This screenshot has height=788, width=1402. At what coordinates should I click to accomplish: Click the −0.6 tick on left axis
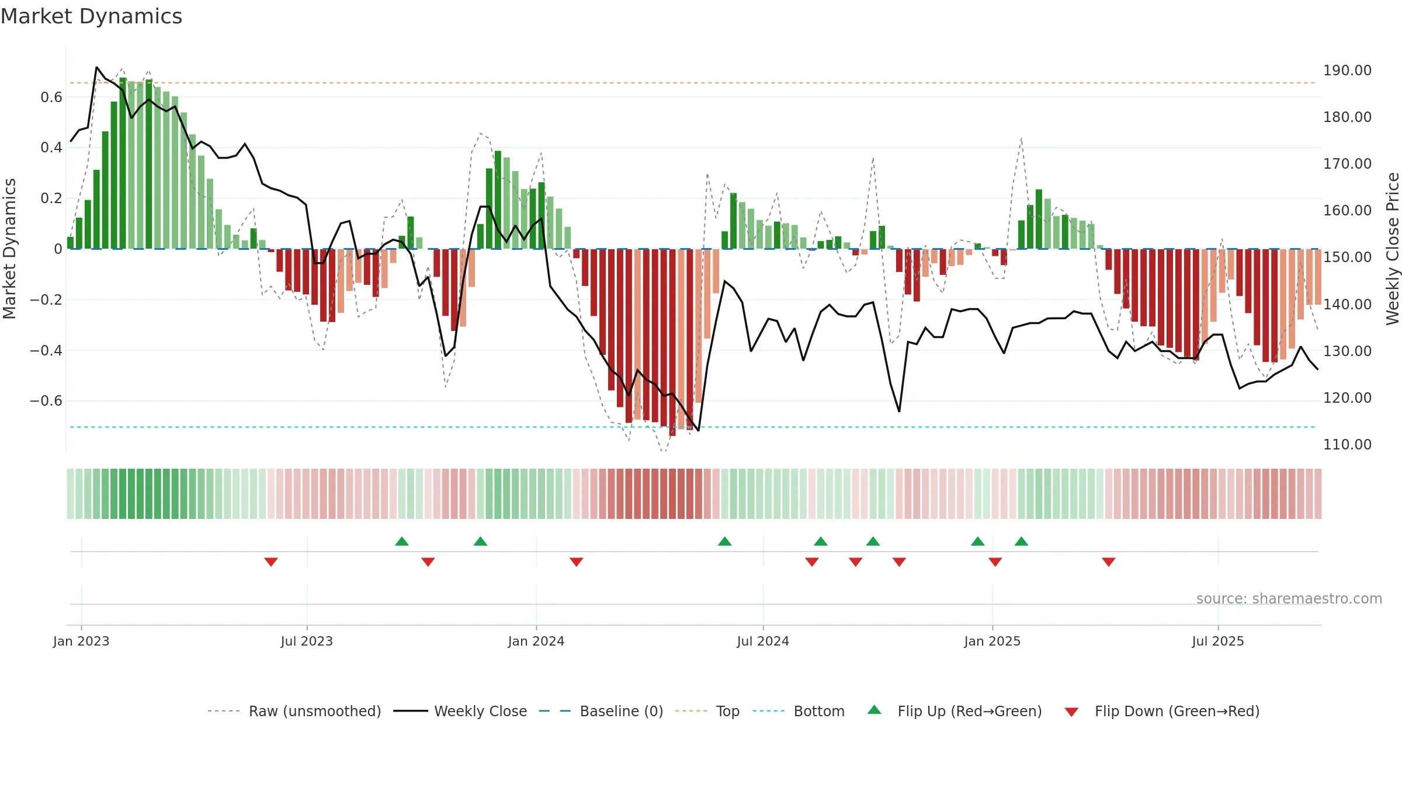click(46, 400)
